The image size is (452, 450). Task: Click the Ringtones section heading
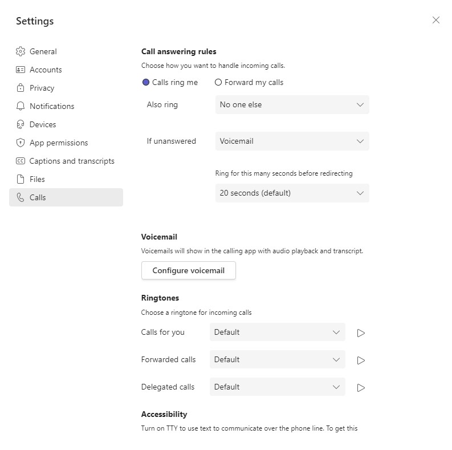160,298
